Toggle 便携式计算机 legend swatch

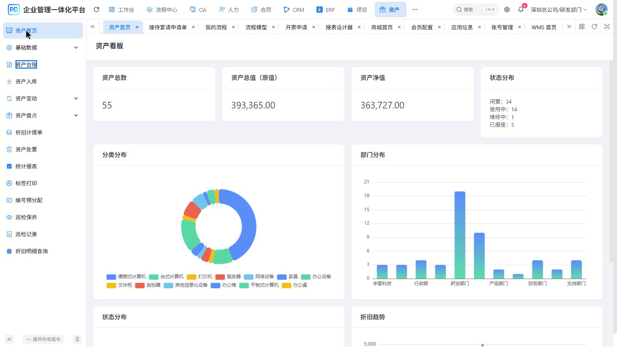111,277
